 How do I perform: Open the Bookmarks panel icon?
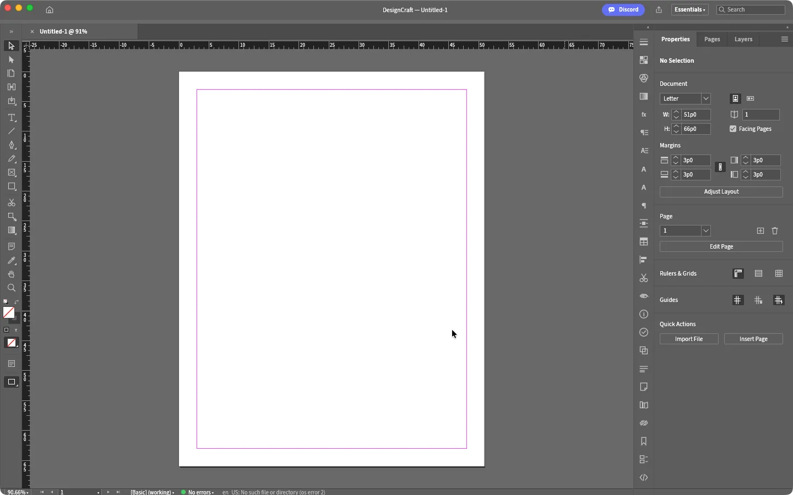click(644, 442)
